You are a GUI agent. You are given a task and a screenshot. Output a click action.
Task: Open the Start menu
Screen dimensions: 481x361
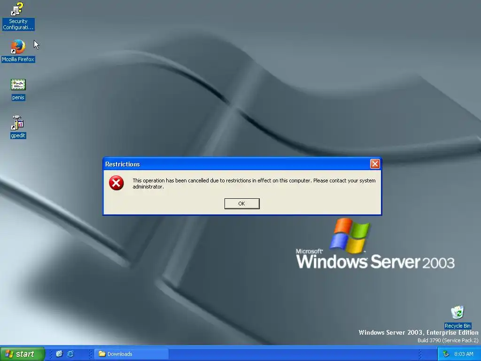coord(22,354)
